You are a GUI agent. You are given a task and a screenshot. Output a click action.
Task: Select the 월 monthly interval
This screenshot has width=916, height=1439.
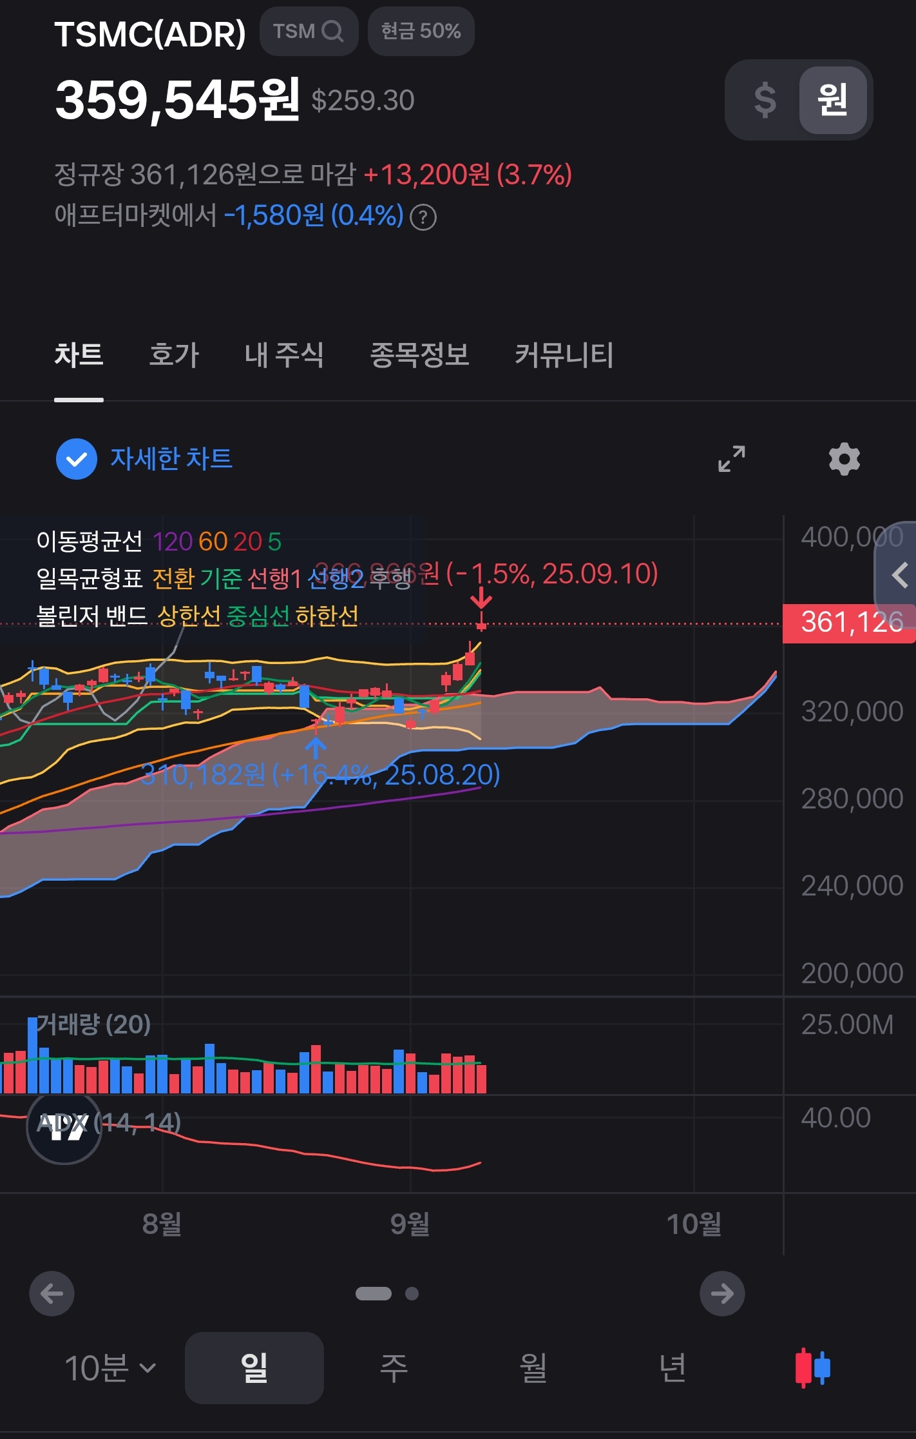point(533,1368)
